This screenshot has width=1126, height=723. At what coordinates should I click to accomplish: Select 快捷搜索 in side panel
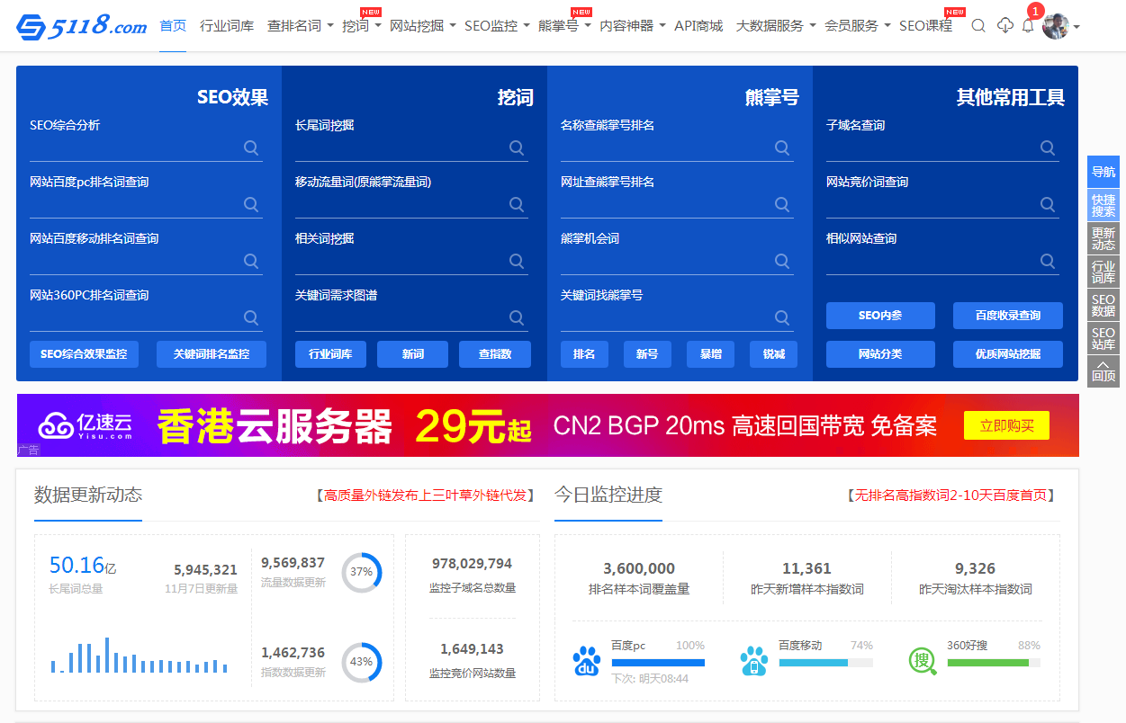[x=1103, y=205]
